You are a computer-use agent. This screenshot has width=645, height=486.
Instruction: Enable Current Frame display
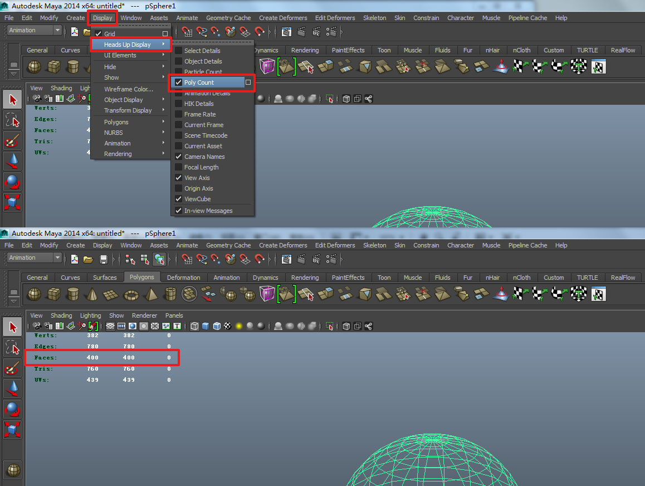[179, 125]
